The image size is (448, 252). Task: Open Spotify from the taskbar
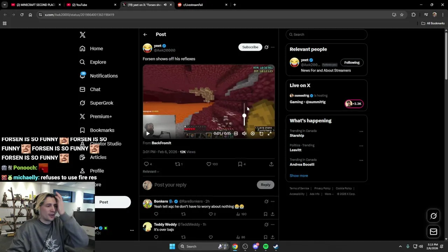(266, 246)
